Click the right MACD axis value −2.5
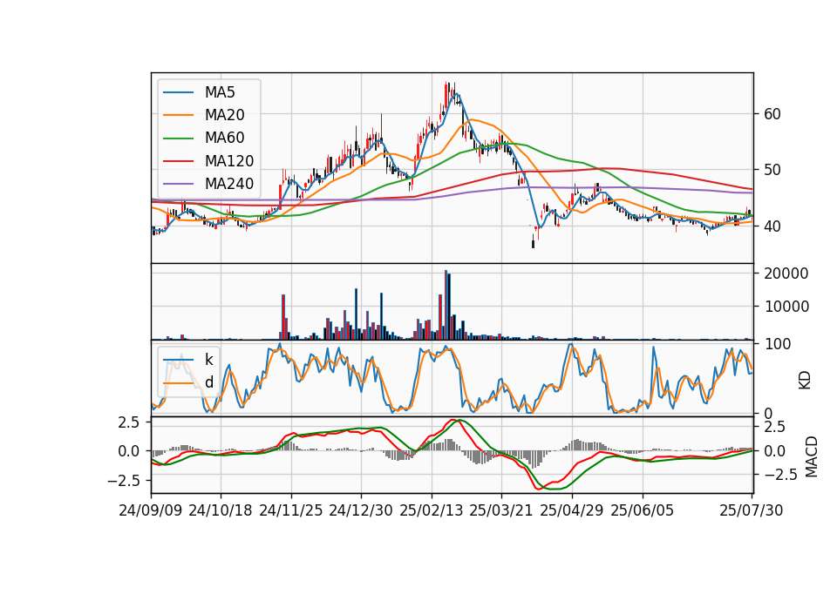 780,475
